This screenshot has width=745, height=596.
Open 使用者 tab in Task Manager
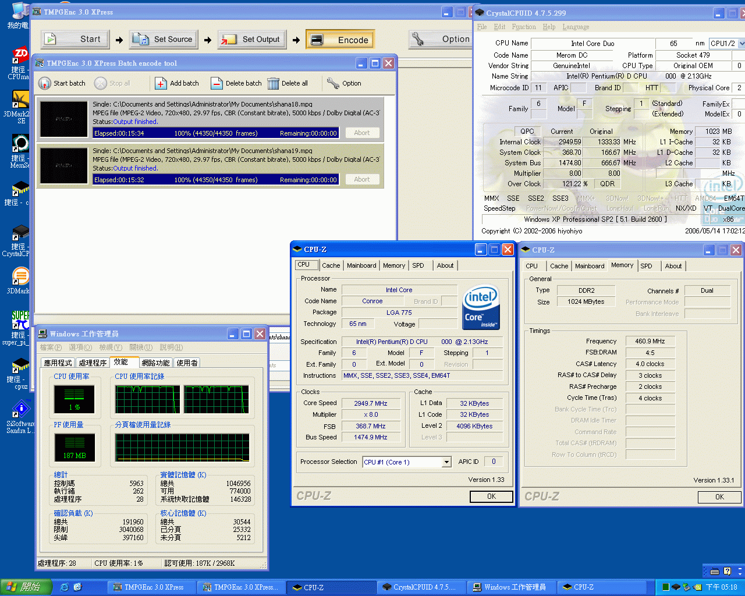tap(187, 363)
